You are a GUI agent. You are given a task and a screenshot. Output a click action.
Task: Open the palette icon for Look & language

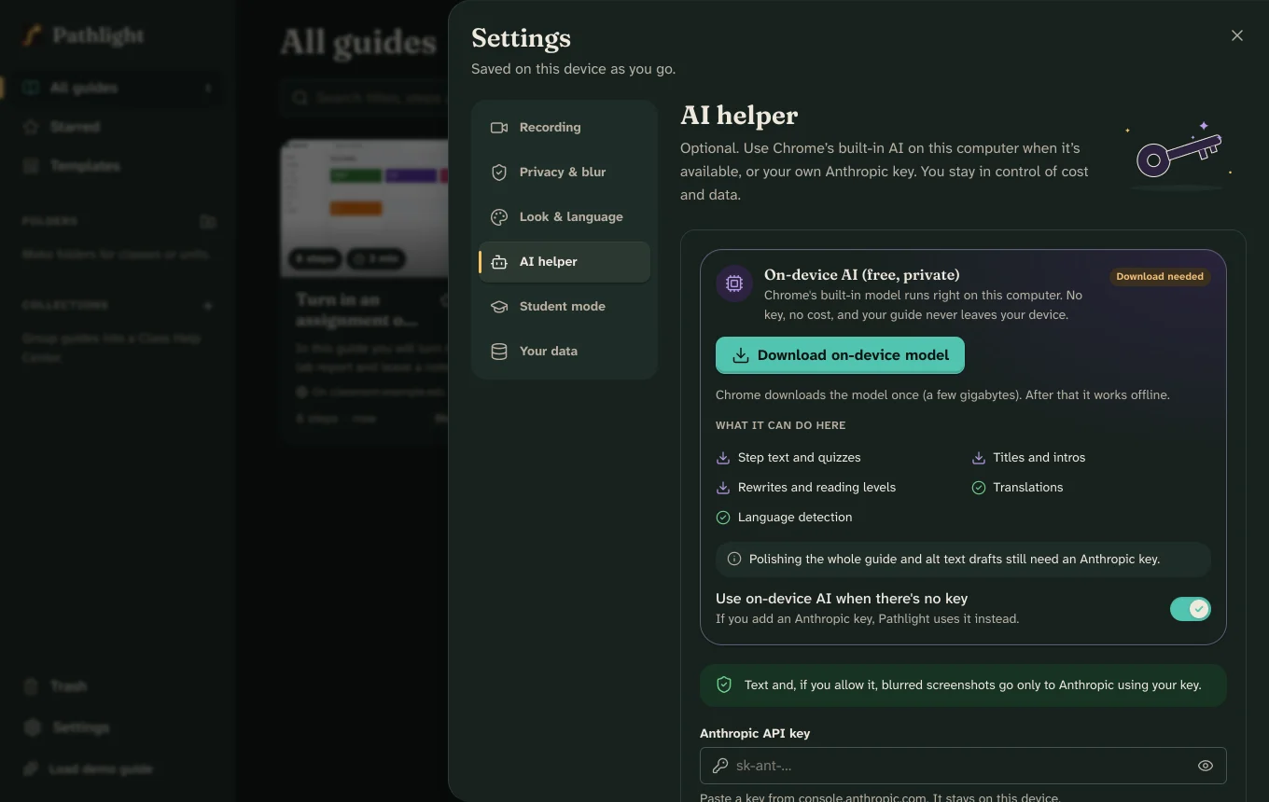point(499,217)
